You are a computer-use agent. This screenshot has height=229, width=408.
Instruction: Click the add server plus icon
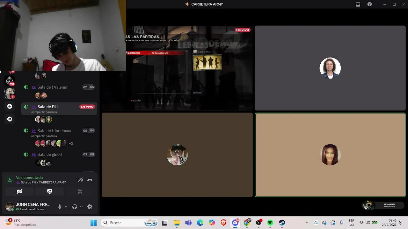(10, 106)
